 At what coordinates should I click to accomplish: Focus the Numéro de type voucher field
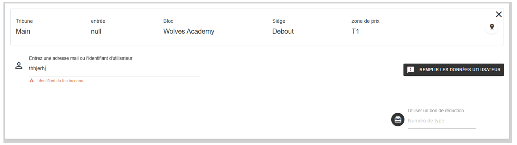point(442,121)
